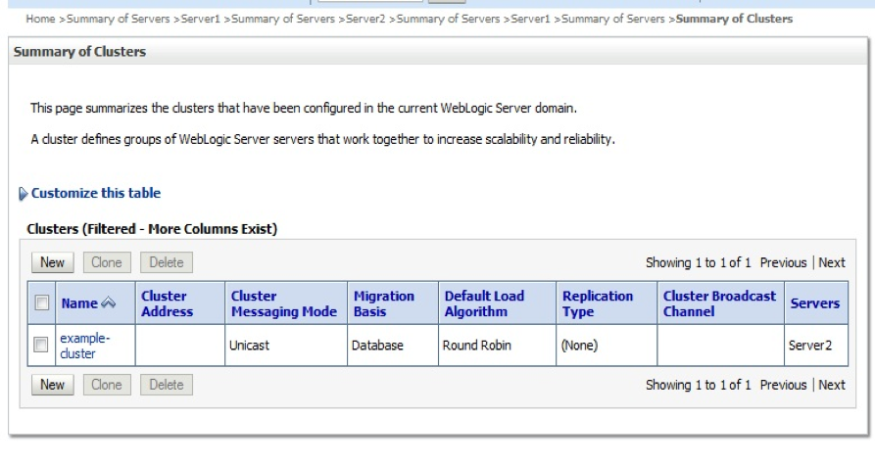Image resolution: width=875 pixels, height=464 pixels.
Task: Sort by Replication Type column header
Action: click(598, 303)
